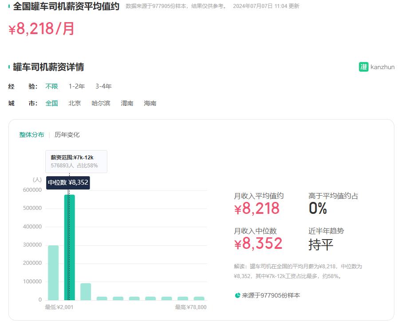Choose 北京 as the city

coord(75,103)
